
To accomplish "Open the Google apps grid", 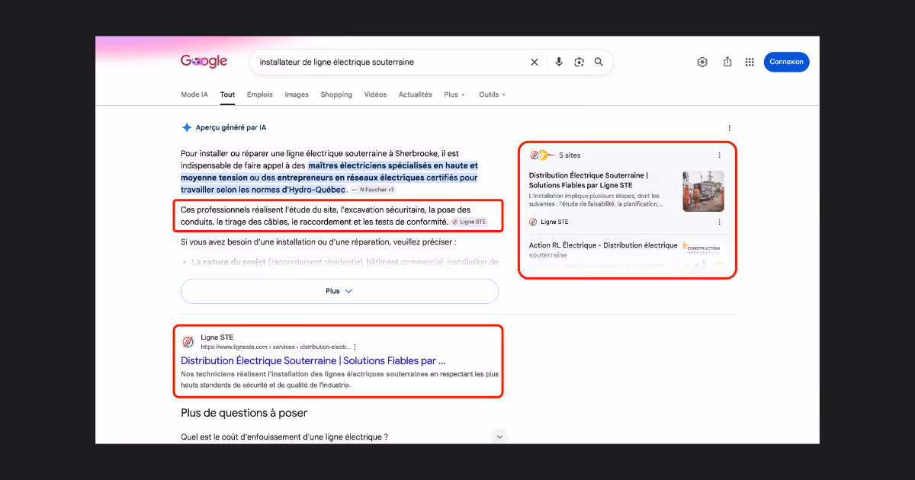I will pos(750,62).
